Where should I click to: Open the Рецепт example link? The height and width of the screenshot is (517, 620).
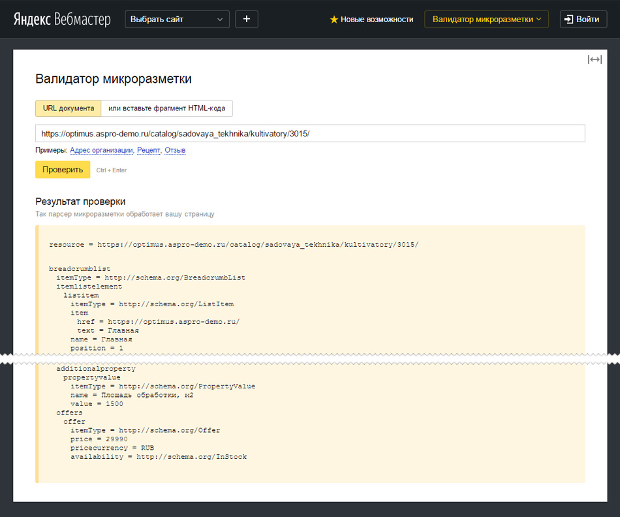click(x=149, y=151)
